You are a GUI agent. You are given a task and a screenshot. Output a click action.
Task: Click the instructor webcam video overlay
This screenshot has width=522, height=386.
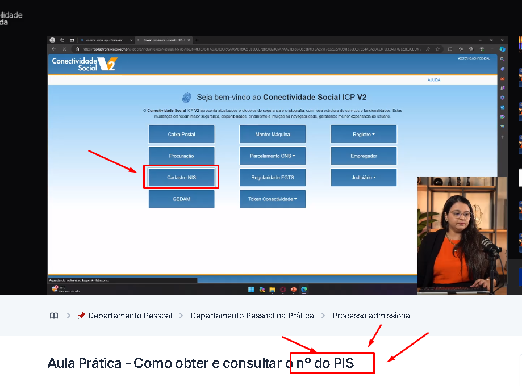point(462,236)
